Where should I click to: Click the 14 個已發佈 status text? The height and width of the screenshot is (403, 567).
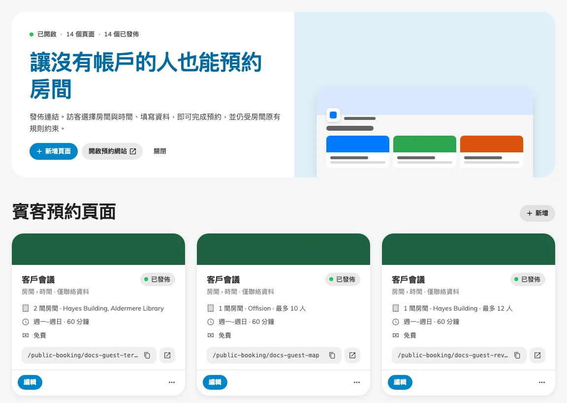122,34
